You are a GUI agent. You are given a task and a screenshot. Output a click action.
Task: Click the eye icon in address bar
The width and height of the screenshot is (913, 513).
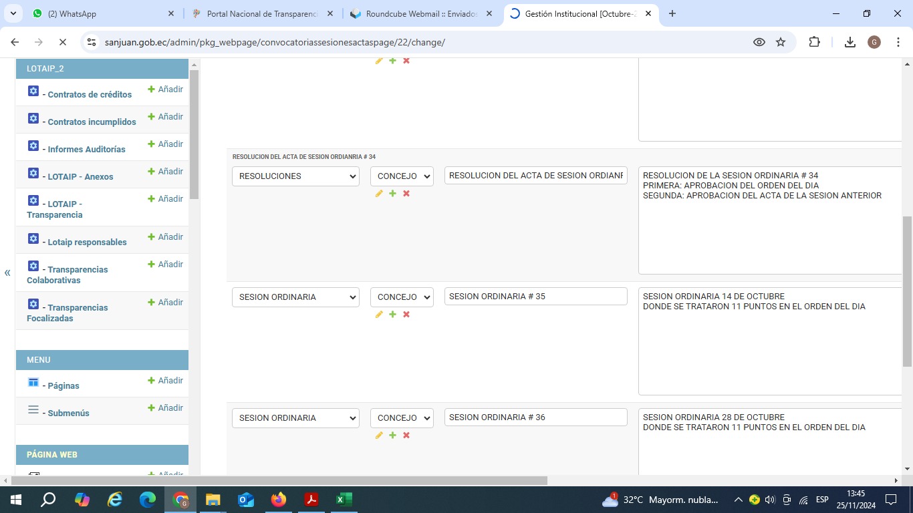(x=759, y=42)
